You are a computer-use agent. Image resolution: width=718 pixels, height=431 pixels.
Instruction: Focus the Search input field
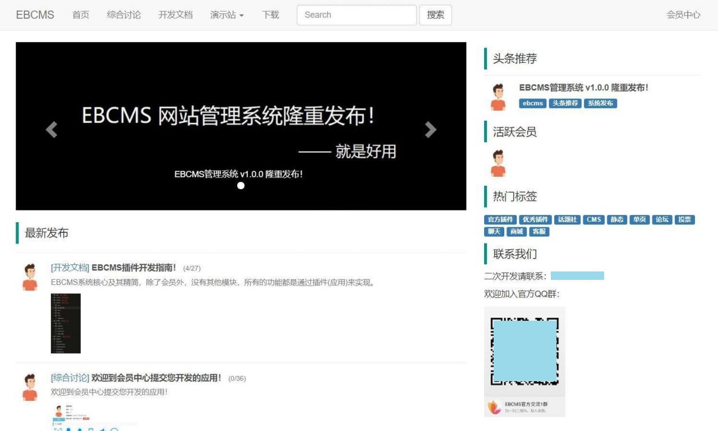(356, 15)
